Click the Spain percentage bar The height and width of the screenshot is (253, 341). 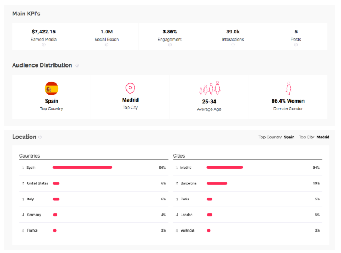click(x=82, y=167)
